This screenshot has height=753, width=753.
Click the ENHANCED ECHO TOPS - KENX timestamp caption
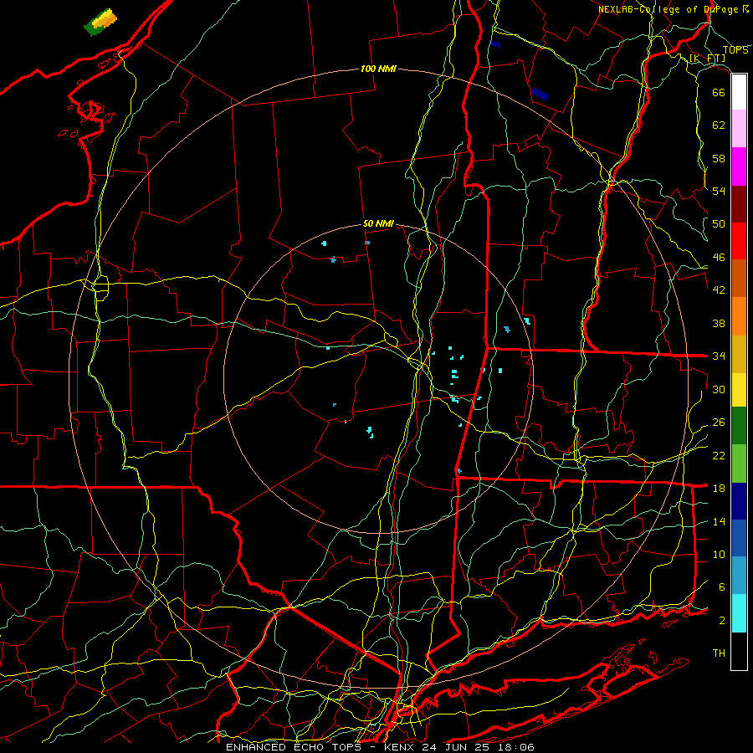pos(380,747)
